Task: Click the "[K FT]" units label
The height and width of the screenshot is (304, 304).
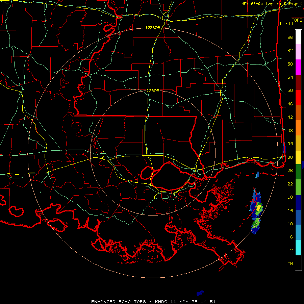Action: (x=285, y=23)
